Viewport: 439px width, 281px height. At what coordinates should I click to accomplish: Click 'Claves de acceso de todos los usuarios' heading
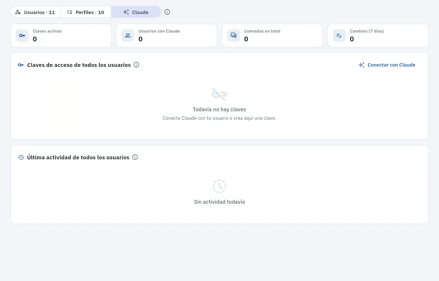point(79,65)
